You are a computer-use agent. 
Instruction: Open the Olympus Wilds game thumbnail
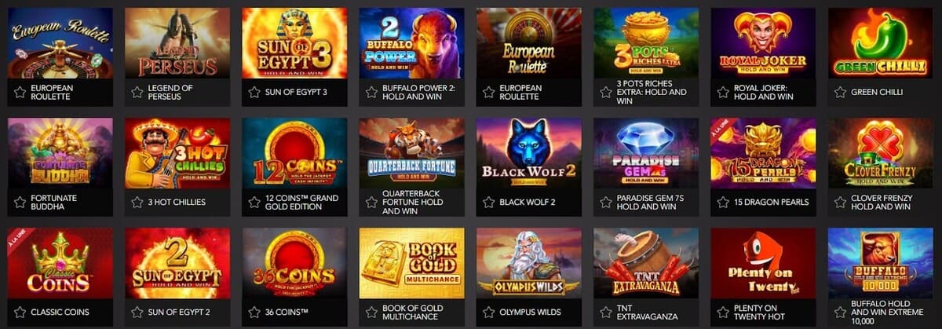[x=528, y=263]
